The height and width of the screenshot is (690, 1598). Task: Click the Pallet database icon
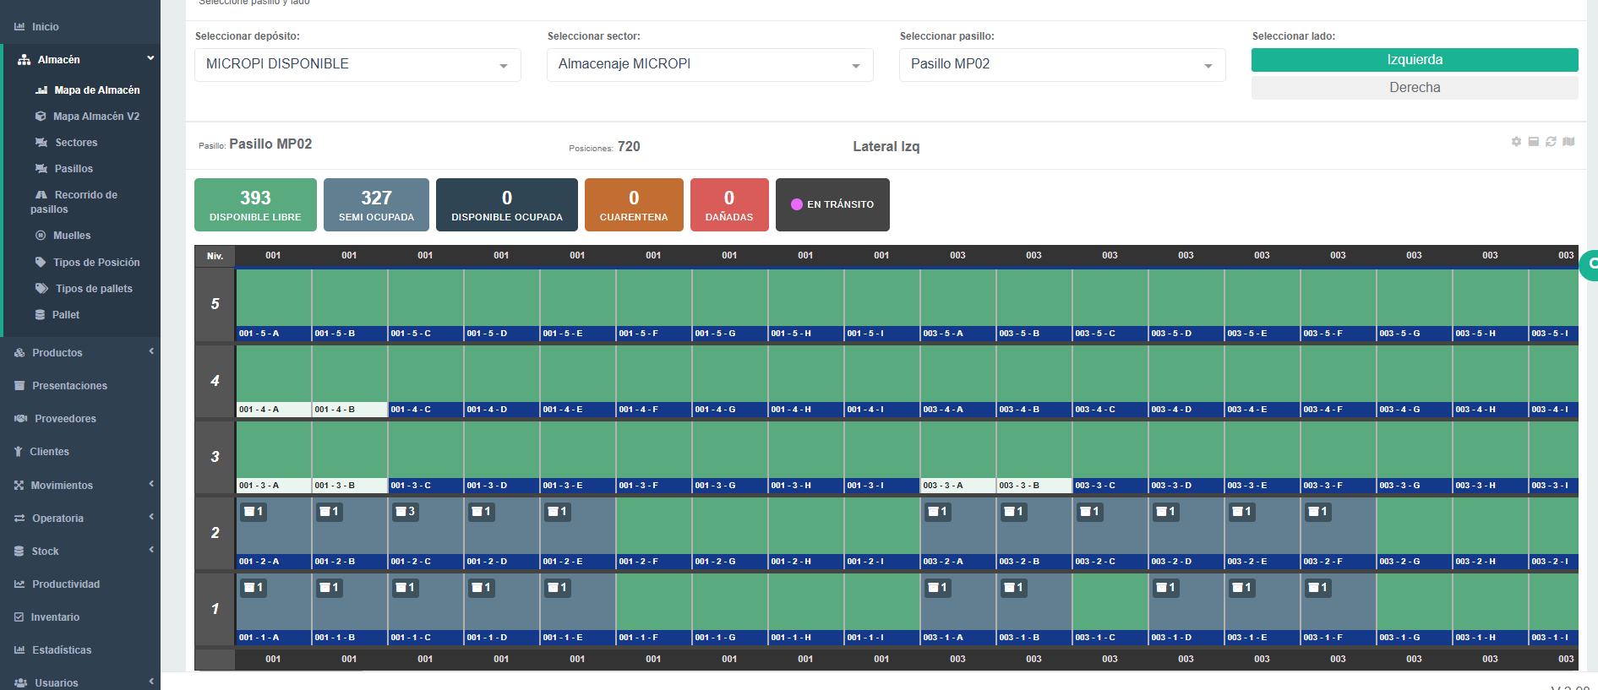(40, 315)
